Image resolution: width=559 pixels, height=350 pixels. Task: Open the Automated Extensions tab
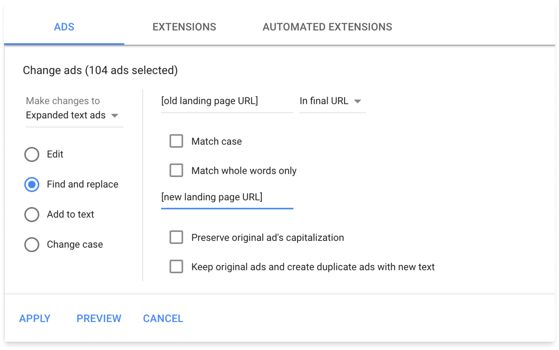327,27
